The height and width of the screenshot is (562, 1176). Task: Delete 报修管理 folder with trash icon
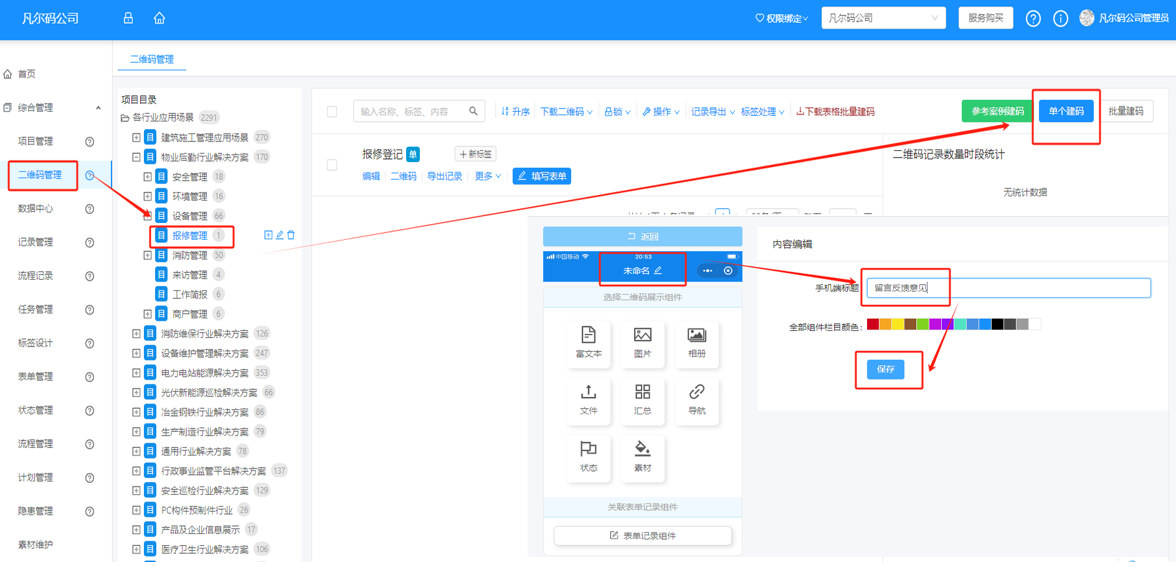291,235
